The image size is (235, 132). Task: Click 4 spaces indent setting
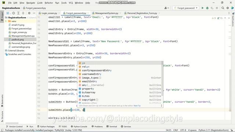tap(192, 130)
